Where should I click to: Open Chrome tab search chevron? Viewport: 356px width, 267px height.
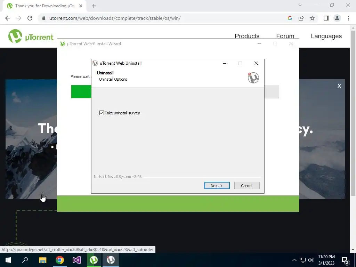(x=300, y=5)
